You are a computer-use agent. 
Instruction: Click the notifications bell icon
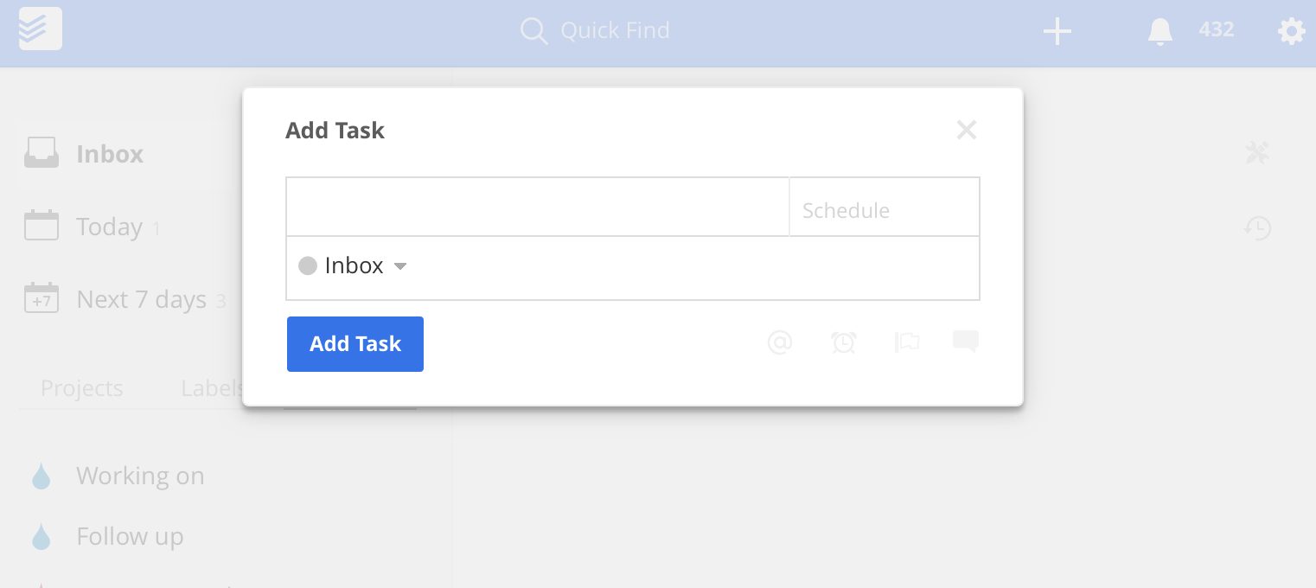pos(1159,30)
